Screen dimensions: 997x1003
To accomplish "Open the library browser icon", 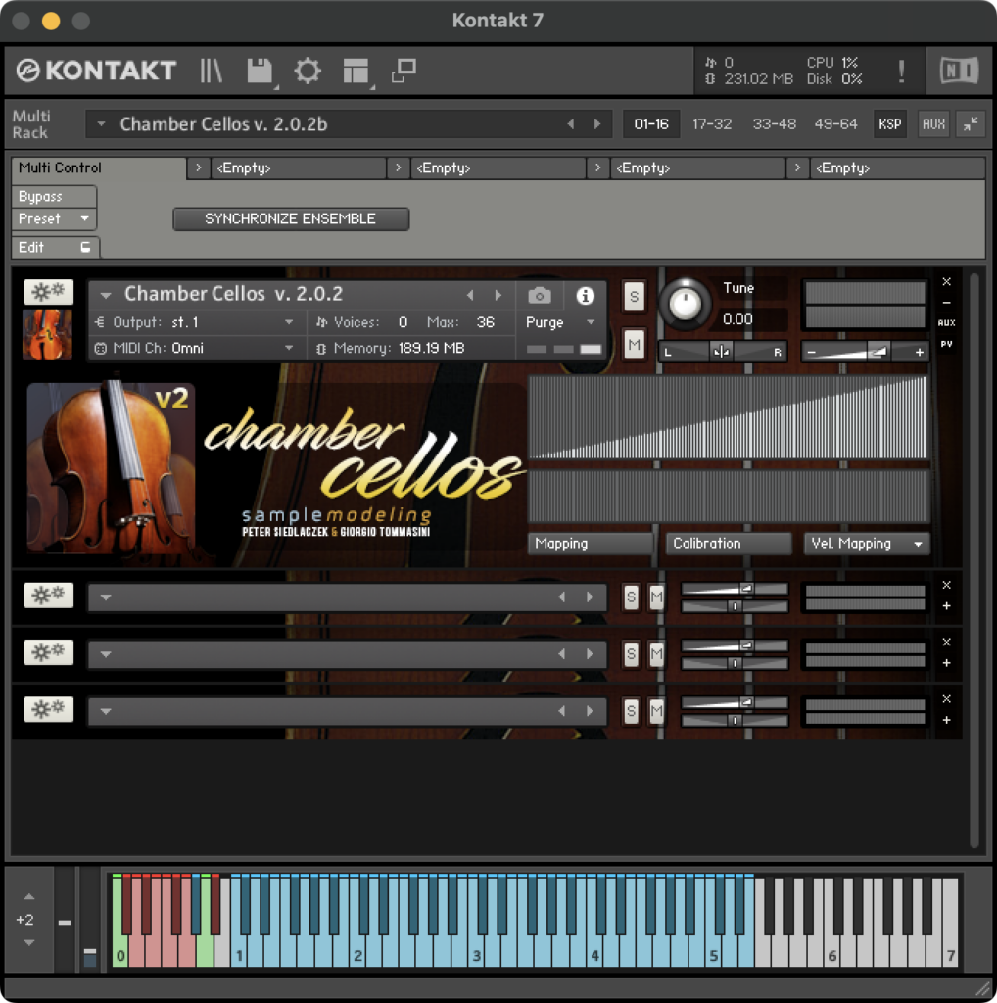I will pos(211,71).
